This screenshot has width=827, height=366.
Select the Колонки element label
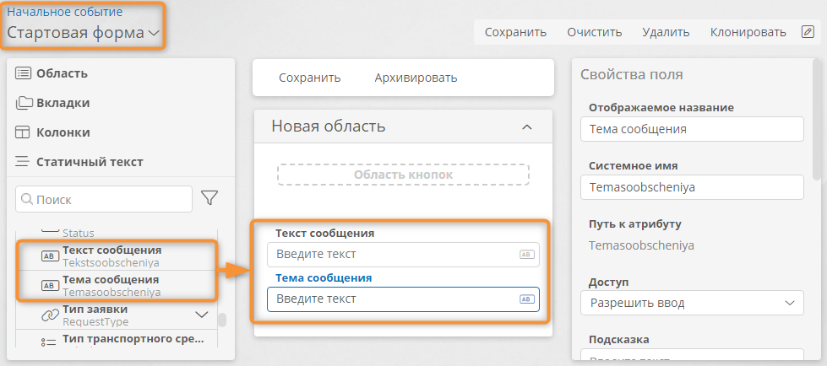point(63,132)
